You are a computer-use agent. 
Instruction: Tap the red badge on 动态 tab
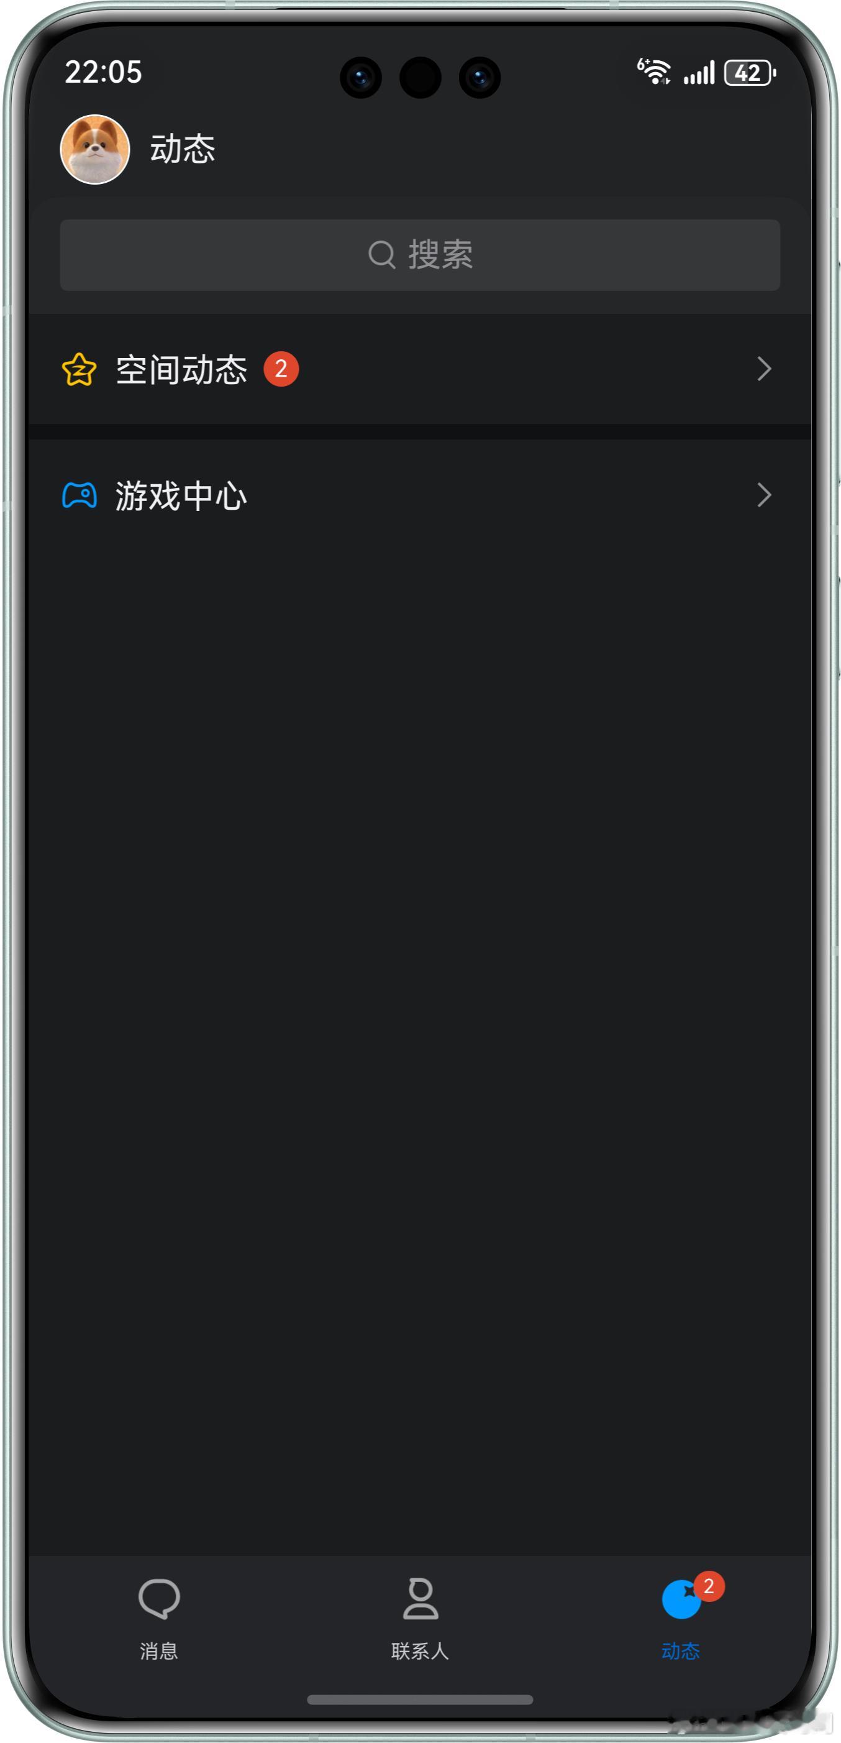[x=709, y=1586]
